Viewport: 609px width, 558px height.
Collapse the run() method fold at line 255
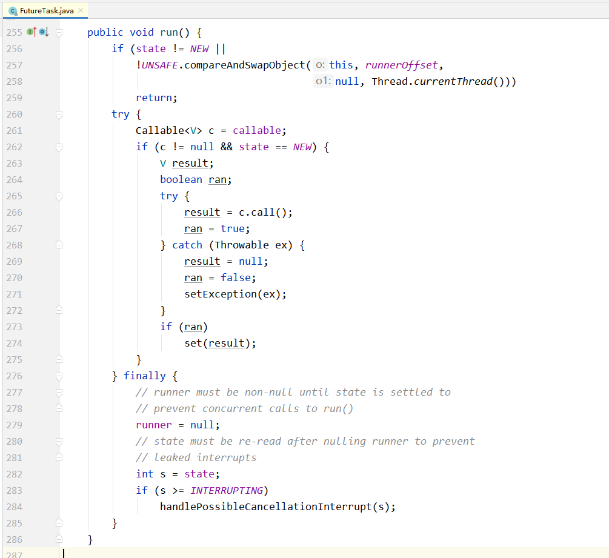click(x=59, y=32)
